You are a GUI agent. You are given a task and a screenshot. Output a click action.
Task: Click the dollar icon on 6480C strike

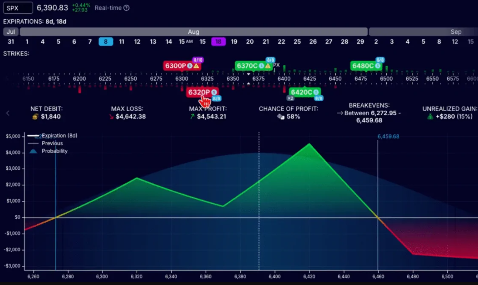coord(377,66)
